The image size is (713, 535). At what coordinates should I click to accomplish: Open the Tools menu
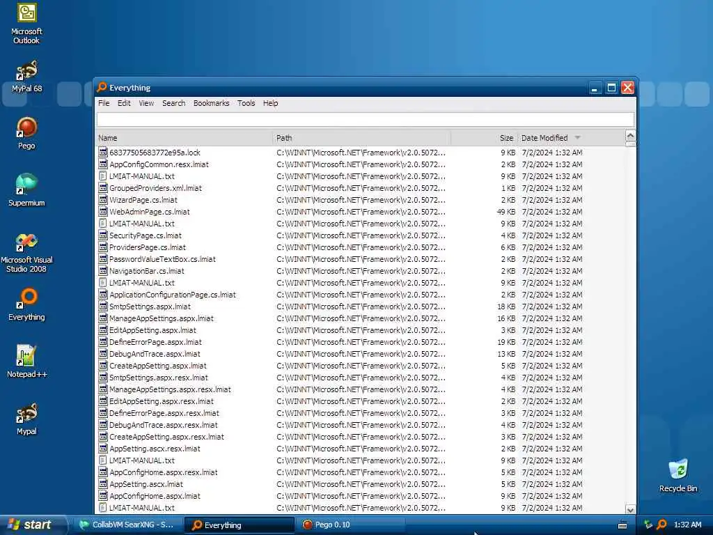[246, 103]
